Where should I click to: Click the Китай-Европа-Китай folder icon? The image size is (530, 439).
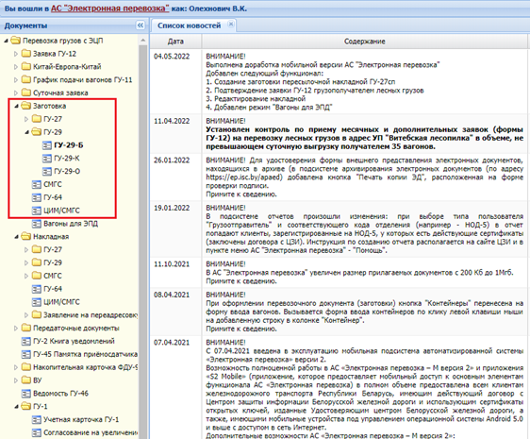(26, 66)
